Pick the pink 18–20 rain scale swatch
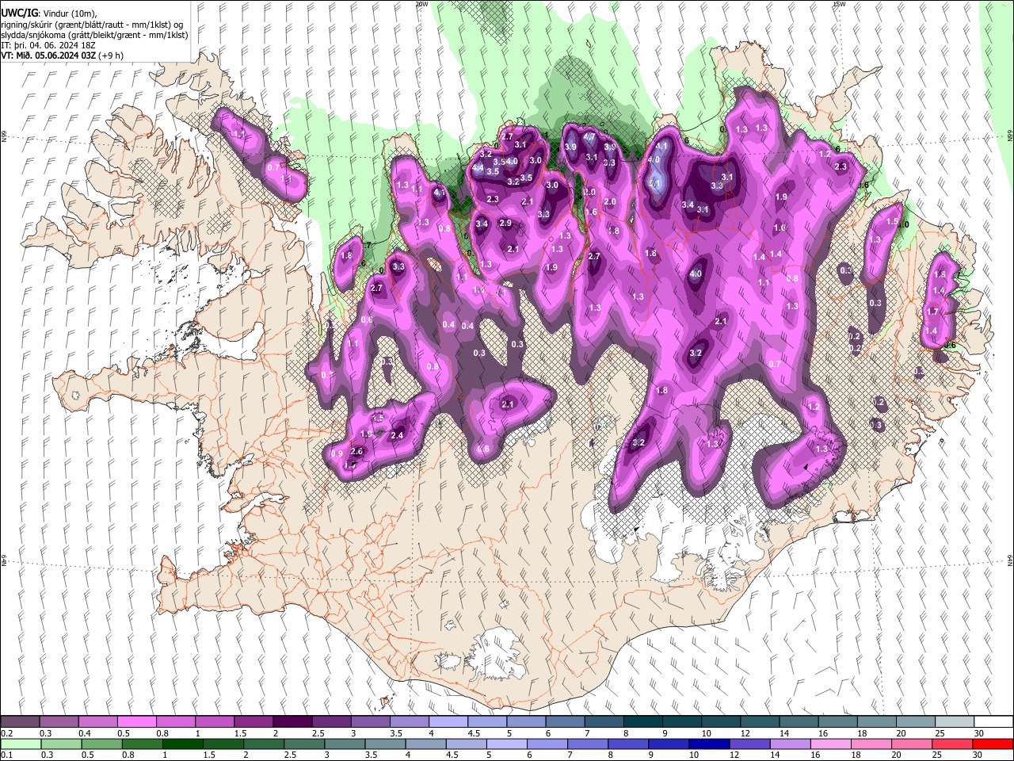 871,744
